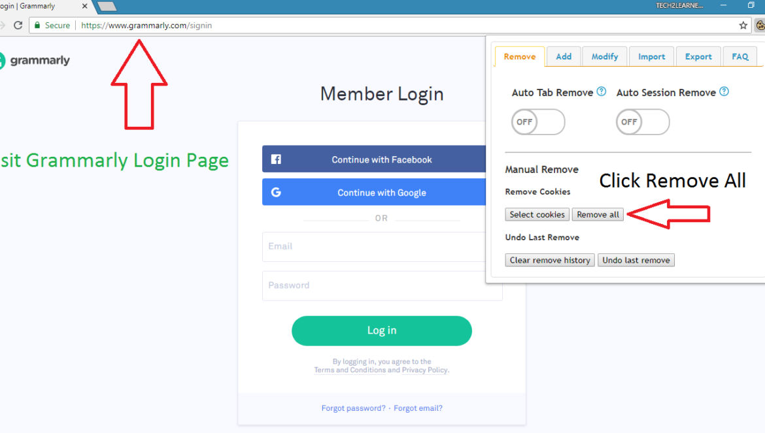Image resolution: width=765 pixels, height=433 pixels.
Task: Switch to the Add tab
Action: pos(564,57)
